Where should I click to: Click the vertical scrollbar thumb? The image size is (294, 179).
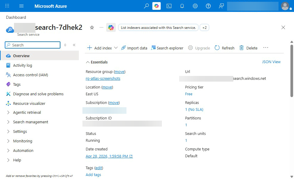[292, 71]
